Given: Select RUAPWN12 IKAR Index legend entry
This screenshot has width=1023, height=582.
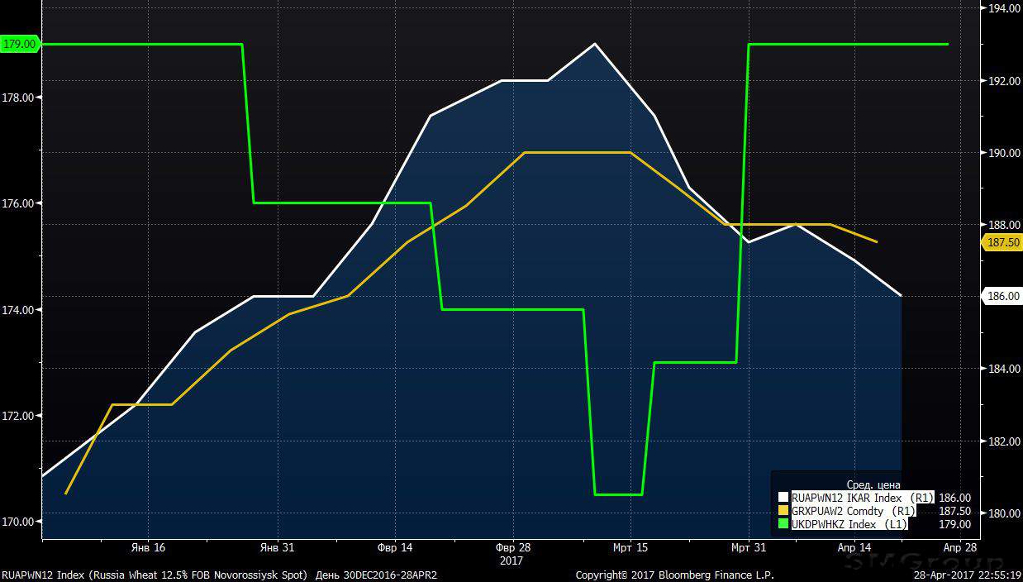Looking at the screenshot, I should pos(863,498).
